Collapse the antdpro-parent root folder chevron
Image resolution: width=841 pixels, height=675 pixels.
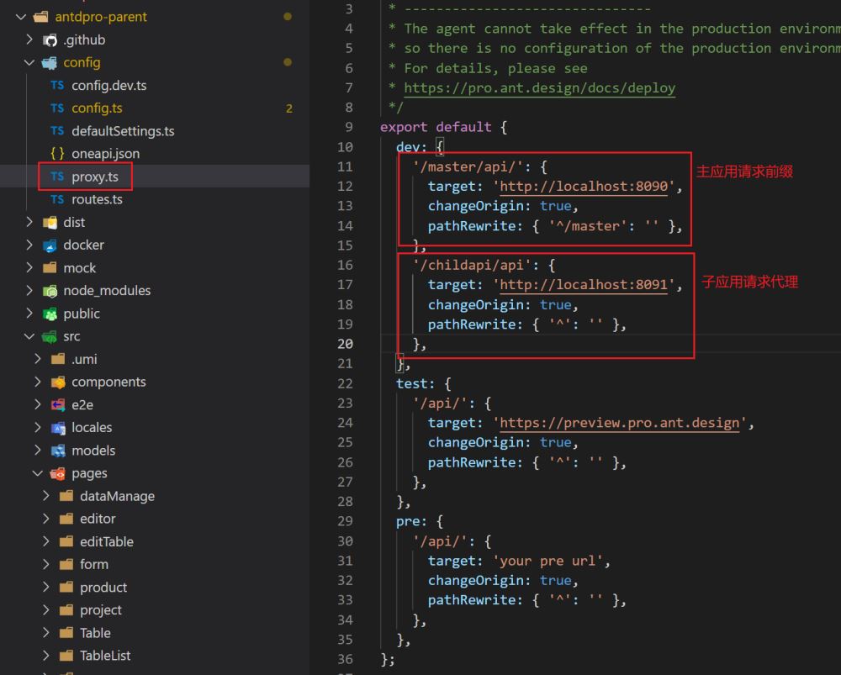[x=21, y=17]
